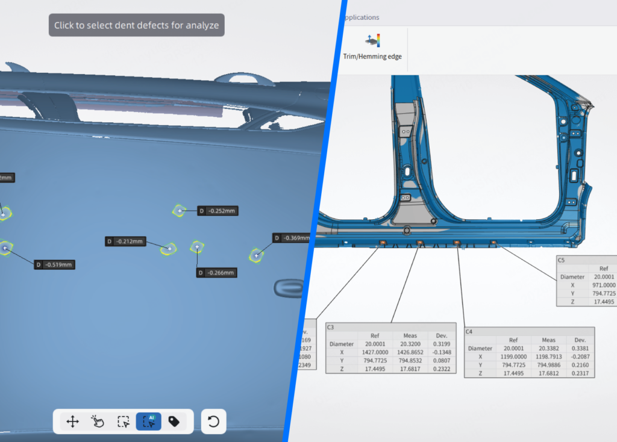The width and height of the screenshot is (617, 442).
Task: Select the rectangle selection tool icon
Action: click(123, 422)
